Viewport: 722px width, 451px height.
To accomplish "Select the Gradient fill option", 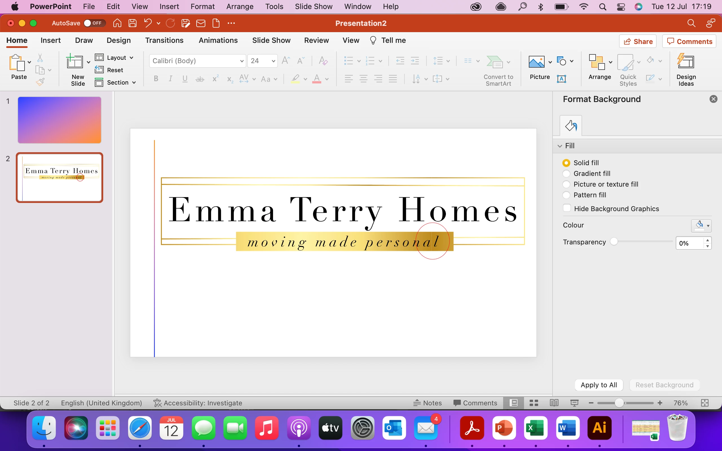I will [x=566, y=174].
